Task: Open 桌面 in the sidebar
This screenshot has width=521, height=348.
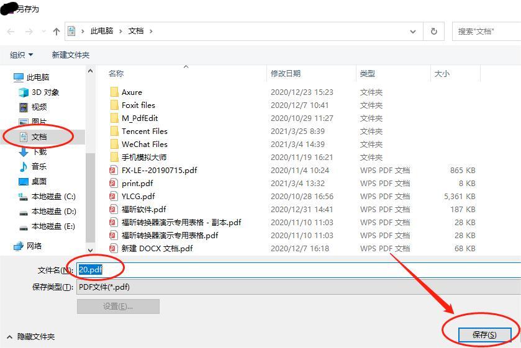Action: click(33, 181)
